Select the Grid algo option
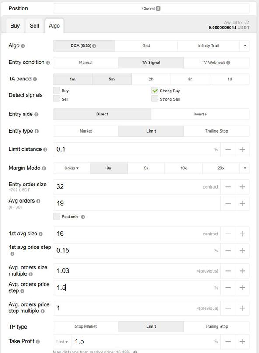 point(146,45)
